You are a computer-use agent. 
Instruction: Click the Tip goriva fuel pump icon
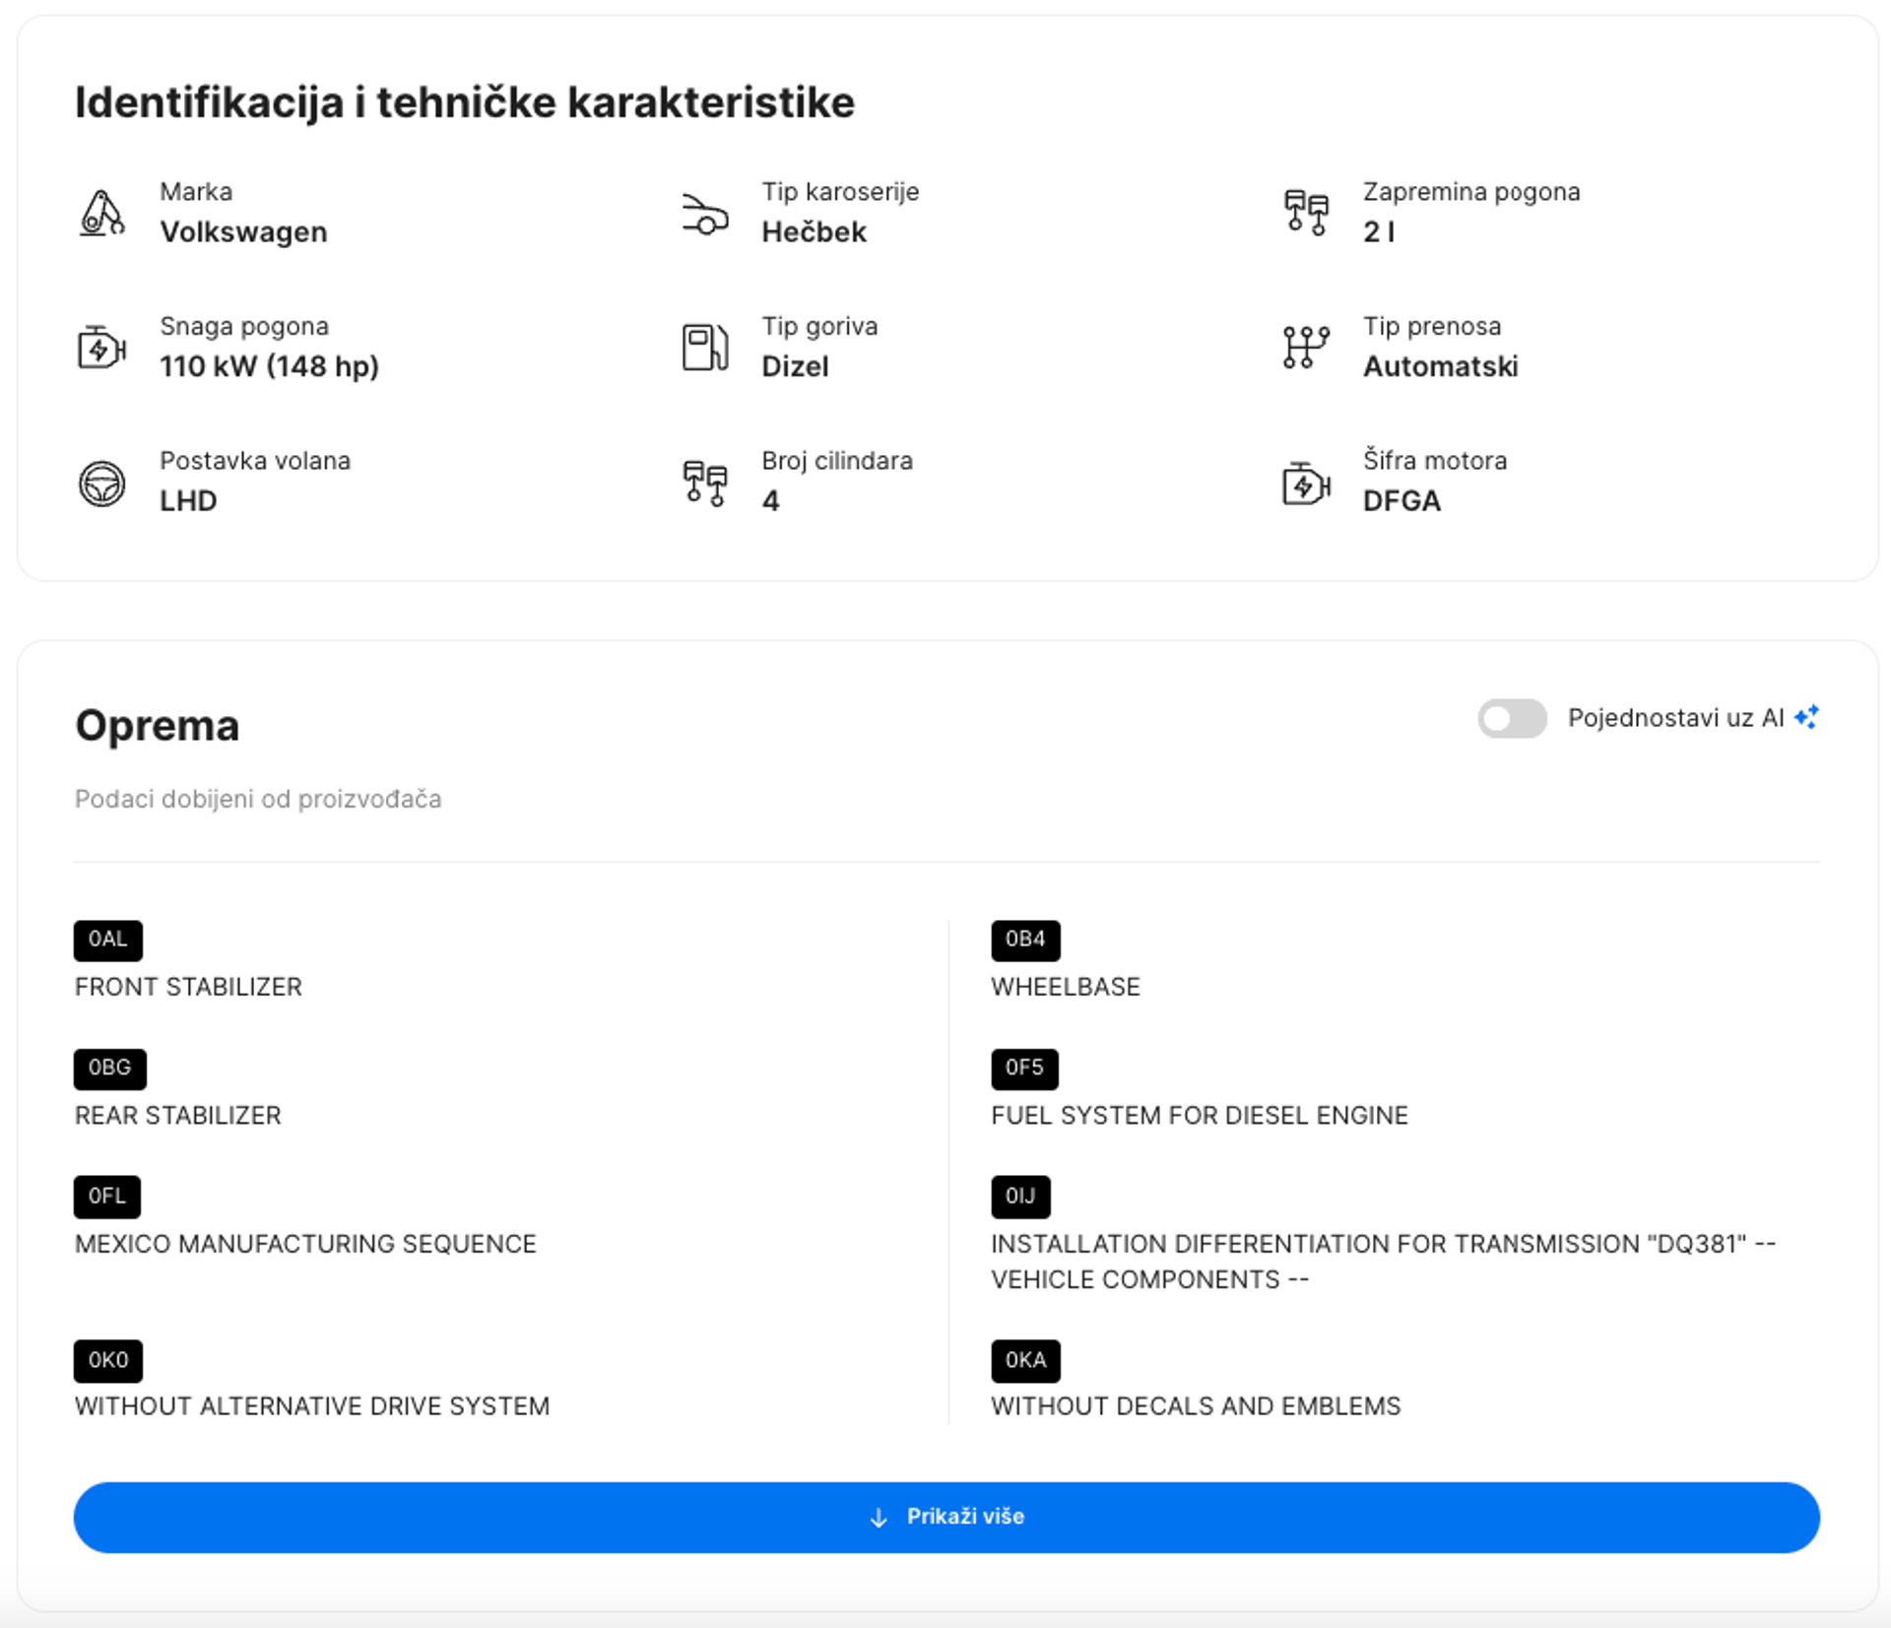click(705, 348)
